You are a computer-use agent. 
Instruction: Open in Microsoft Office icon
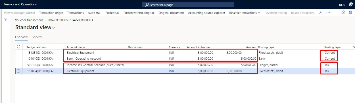(x=350, y=13)
